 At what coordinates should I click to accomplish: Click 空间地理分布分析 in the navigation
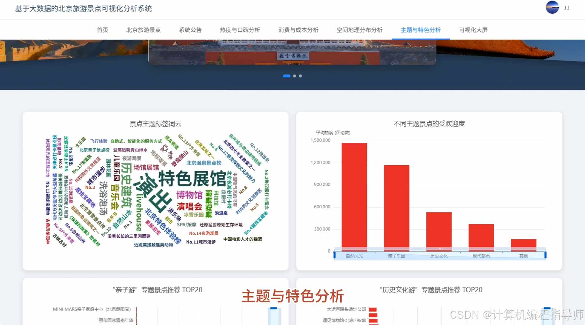[360, 30]
